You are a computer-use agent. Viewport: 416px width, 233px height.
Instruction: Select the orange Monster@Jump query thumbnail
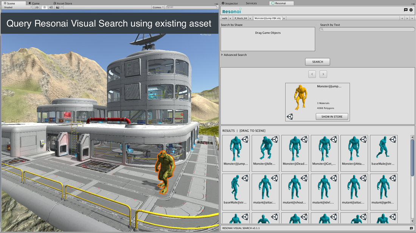[301, 97]
